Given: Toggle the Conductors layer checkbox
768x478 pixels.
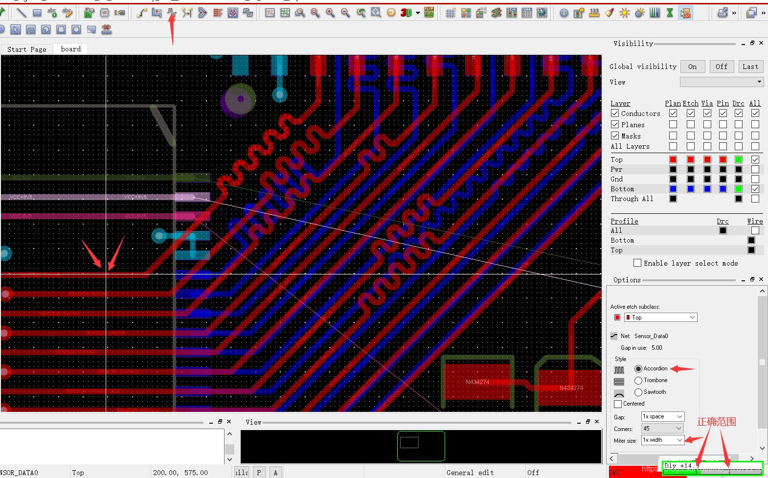Looking at the screenshot, I should pyautogui.click(x=615, y=114).
